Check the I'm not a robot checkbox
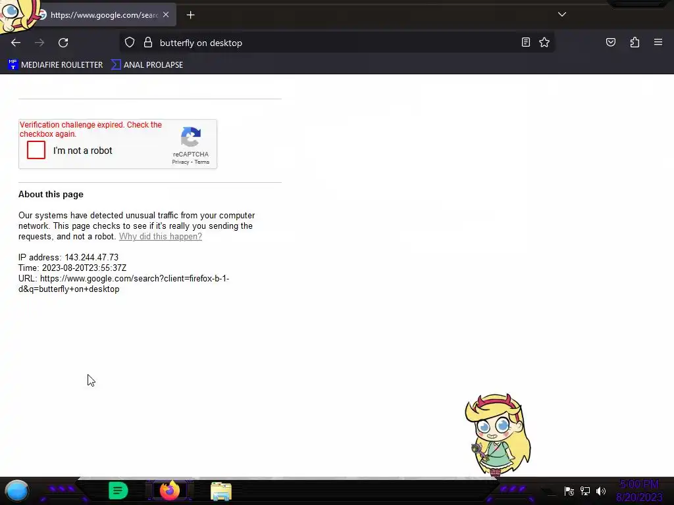 [36, 151]
